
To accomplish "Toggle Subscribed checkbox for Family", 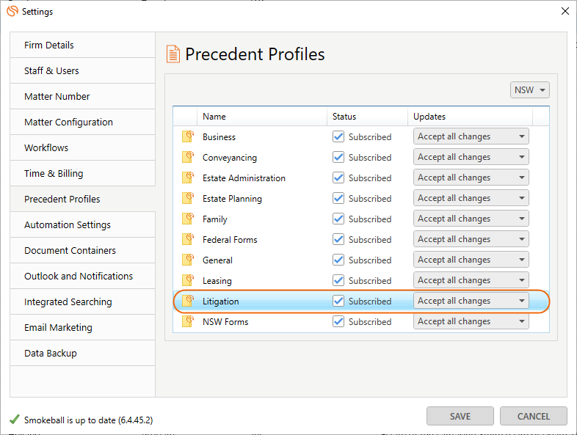I will [338, 219].
